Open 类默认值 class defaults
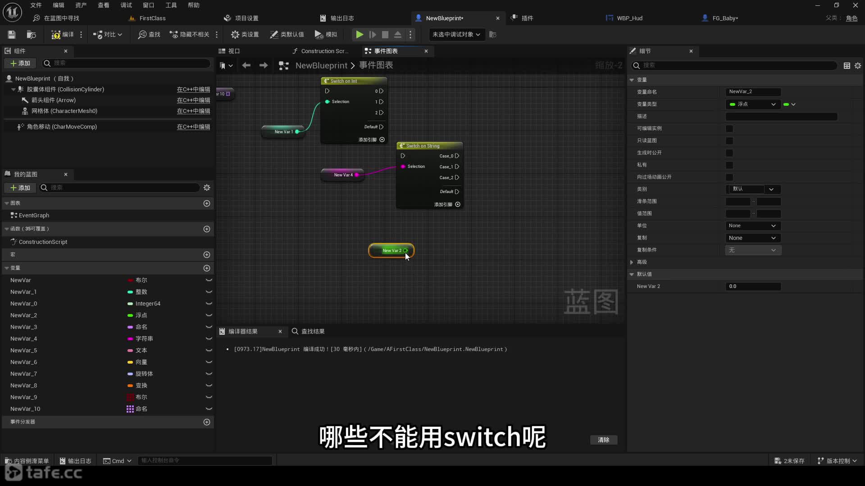 pyautogui.click(x=287, y=35)
